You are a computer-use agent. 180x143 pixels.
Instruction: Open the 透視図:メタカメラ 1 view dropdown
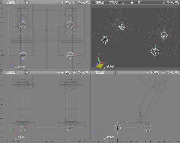[x=109, y=2]
